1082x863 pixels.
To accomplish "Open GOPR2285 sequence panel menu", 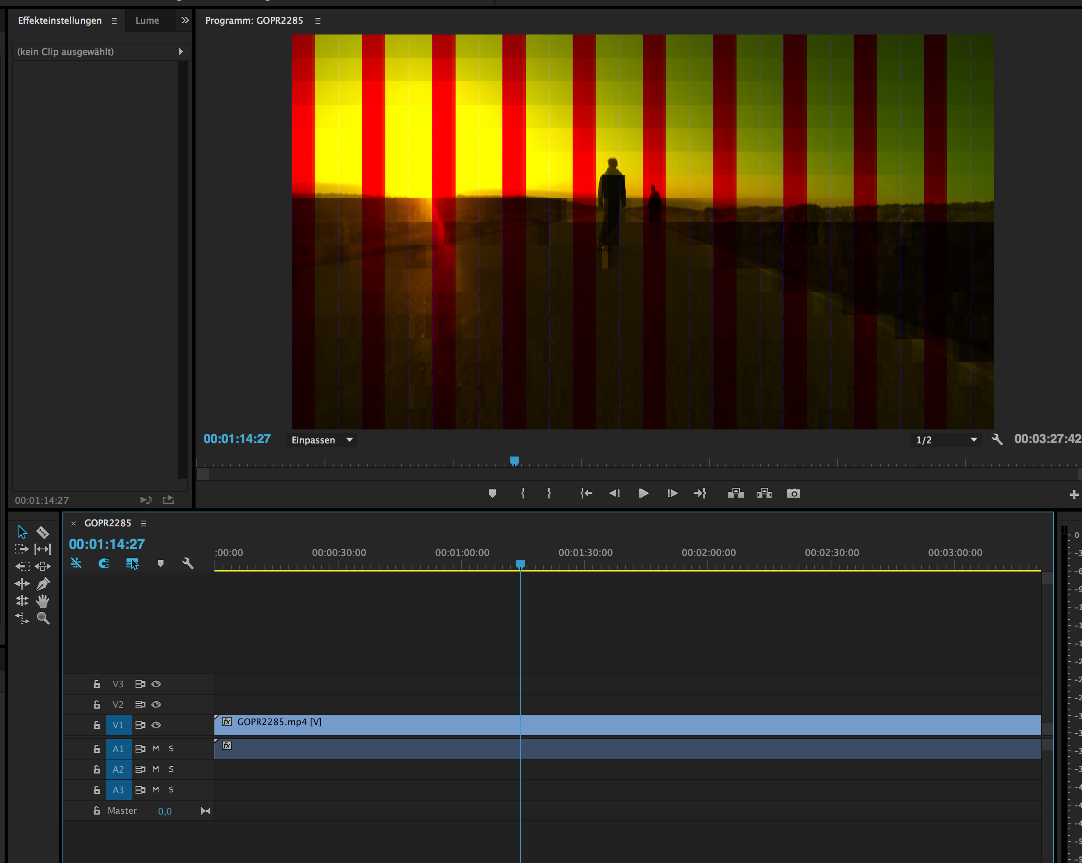I will tap(144, 523).
